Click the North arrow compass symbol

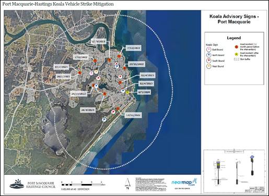[127, 184]
